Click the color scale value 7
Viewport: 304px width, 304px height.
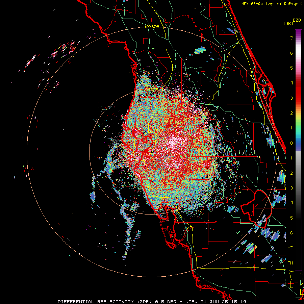point(292,38)
